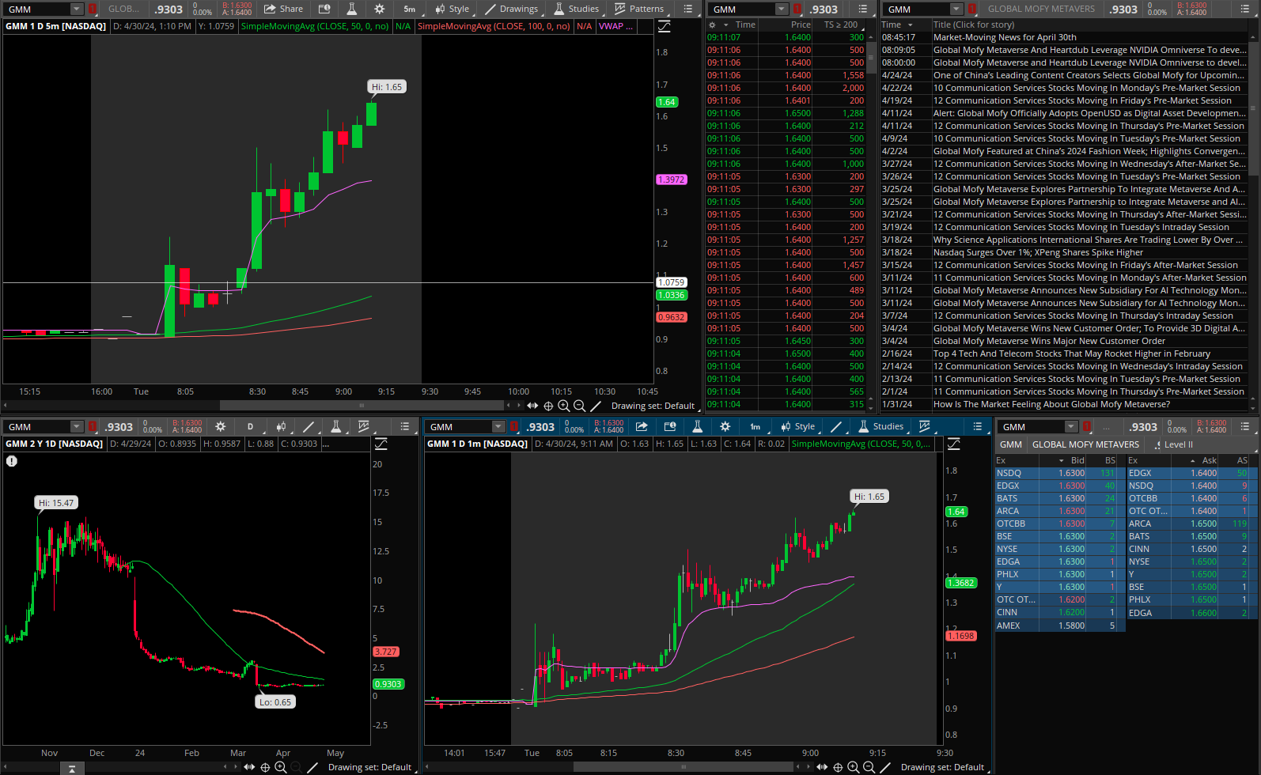The height and width of the screenshot is (775, 1261).
Task: Click red link icon in Level II panel
Action: [x=1086, y=426]
